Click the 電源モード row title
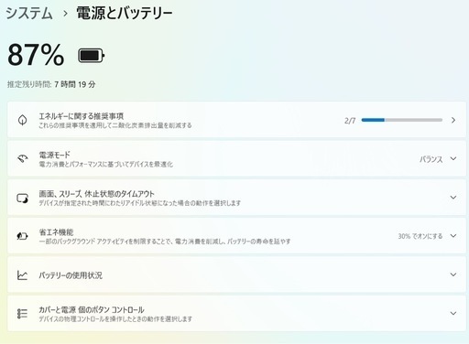Image resolution: width=469 pixels, height=344 pixels. [54, 155]
